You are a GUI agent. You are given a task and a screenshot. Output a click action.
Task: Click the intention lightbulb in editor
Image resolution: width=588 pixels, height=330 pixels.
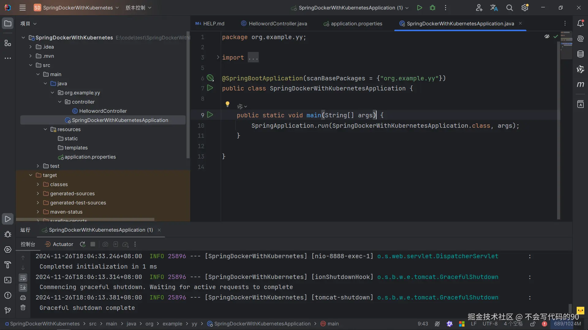227,104
